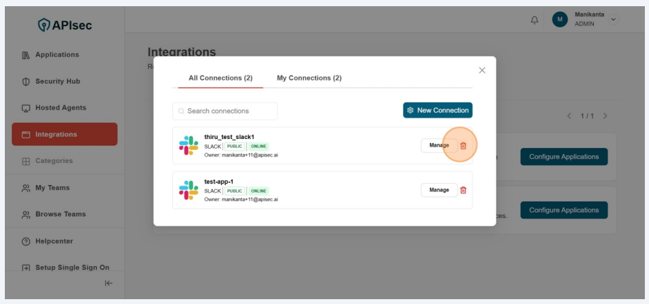Delete the thiru_test_slack1 connection via trash icon

[463, 146]
